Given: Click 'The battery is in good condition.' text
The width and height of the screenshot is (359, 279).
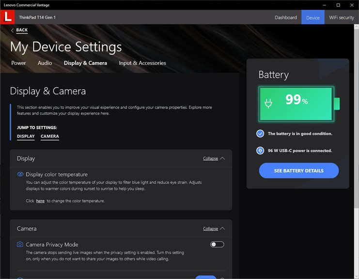Looking at the screenshot, I should coord(300,134).
